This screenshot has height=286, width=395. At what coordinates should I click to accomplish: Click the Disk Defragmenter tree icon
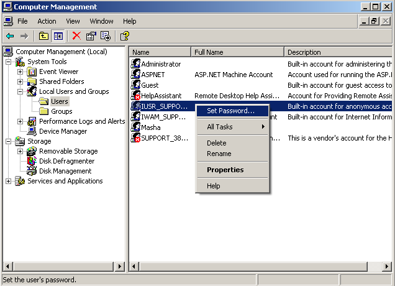[32, 161]
